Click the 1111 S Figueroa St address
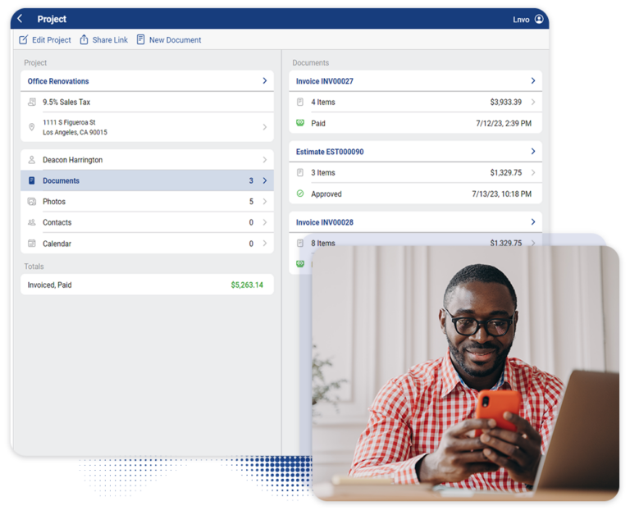The width and height of the screenshot is (630, 515). [75, 127]
